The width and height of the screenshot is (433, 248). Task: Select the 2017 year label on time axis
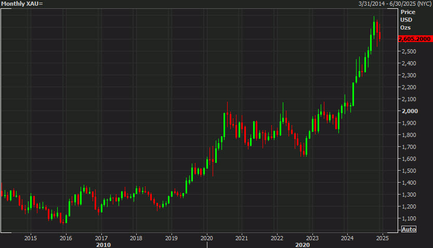tap(101, 238)
